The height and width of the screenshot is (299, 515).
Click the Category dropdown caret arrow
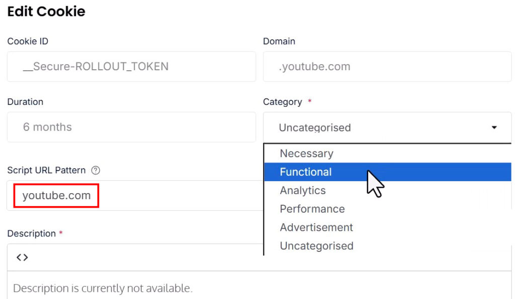494,127
